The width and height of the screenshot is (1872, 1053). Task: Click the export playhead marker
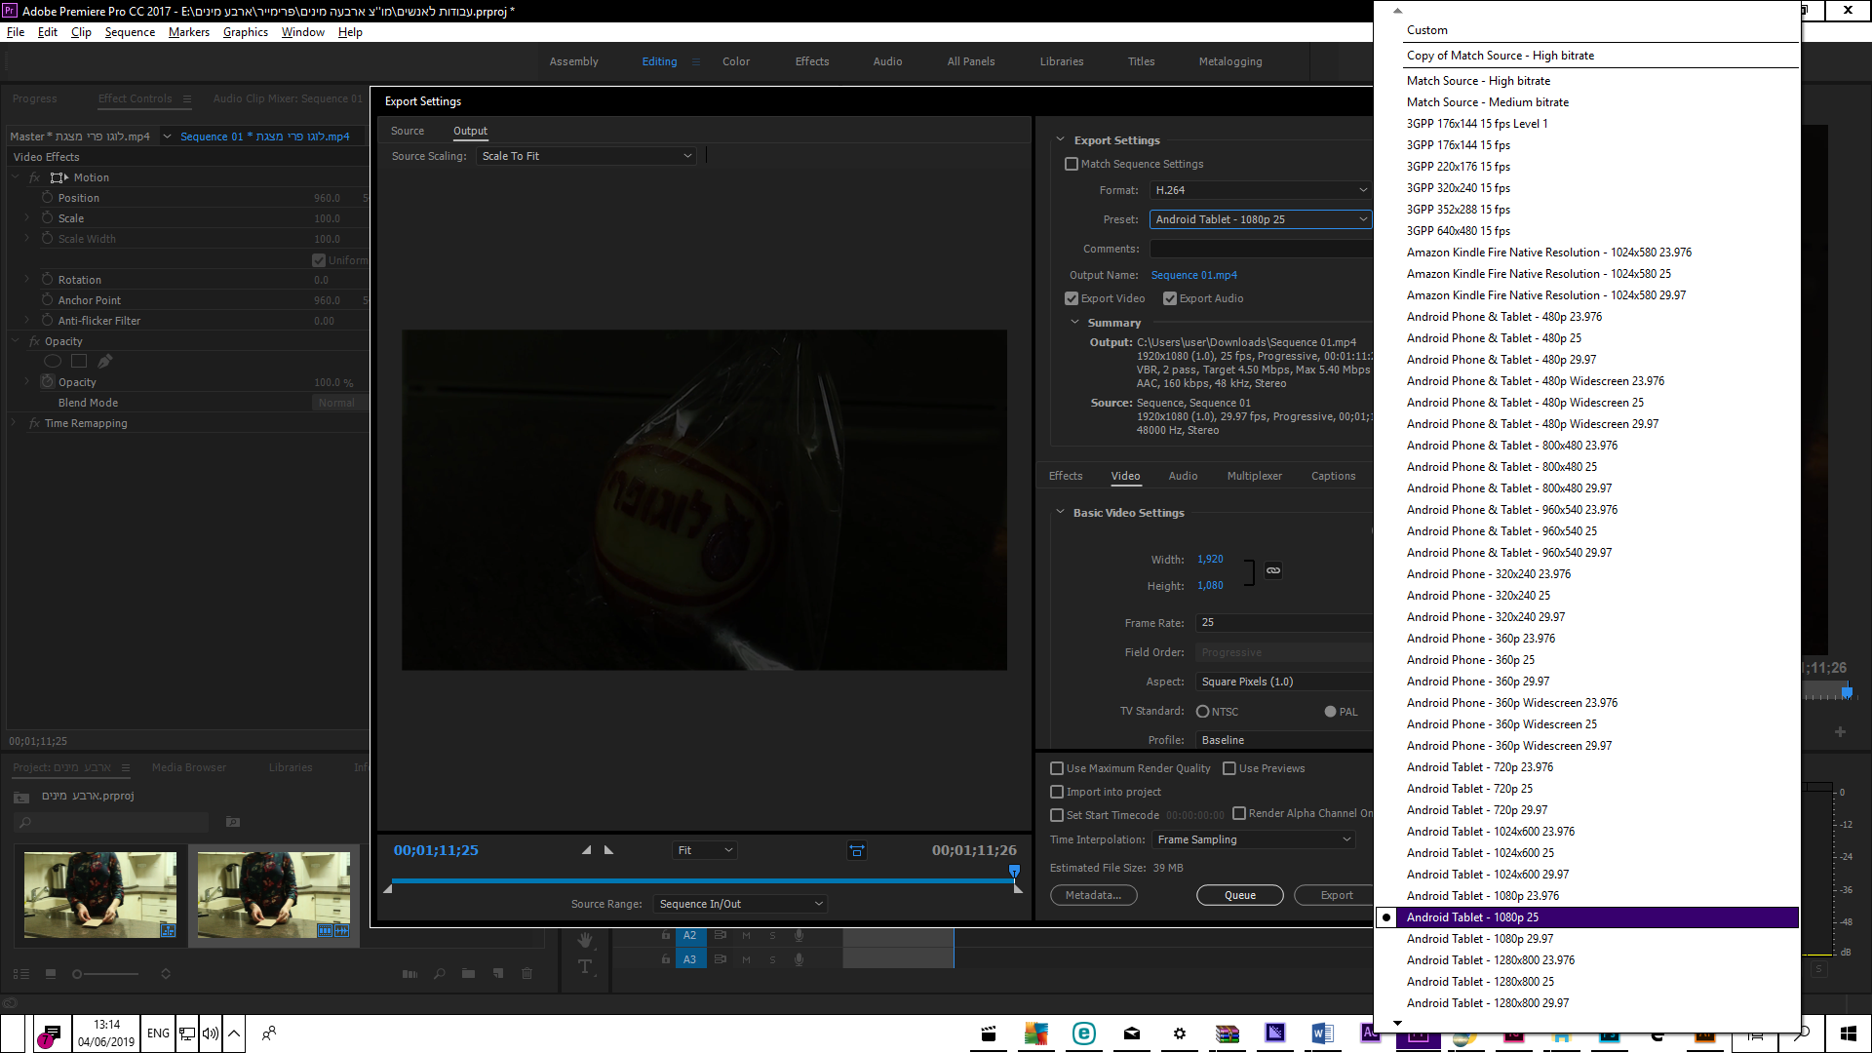(x=1014, y=870)
